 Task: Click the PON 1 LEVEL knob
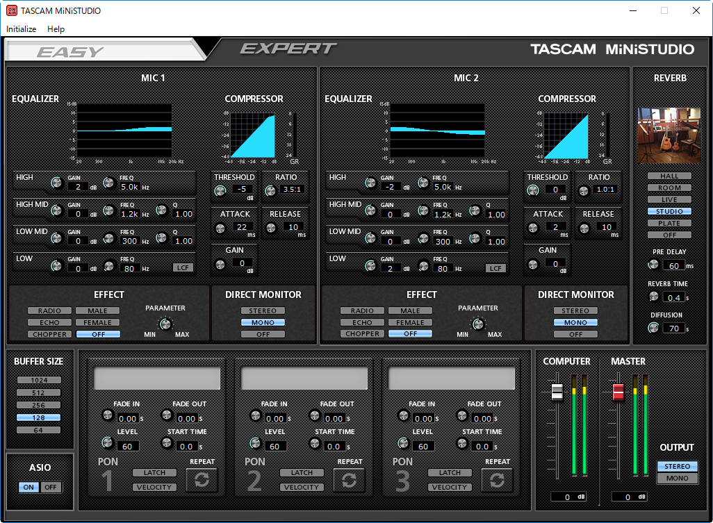tap(107, 442)
